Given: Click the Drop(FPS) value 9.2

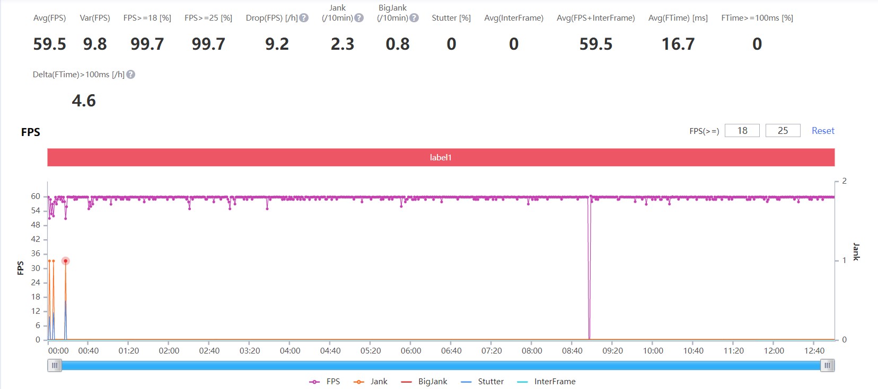Looking at the screenshot, I should coord(277,44).
